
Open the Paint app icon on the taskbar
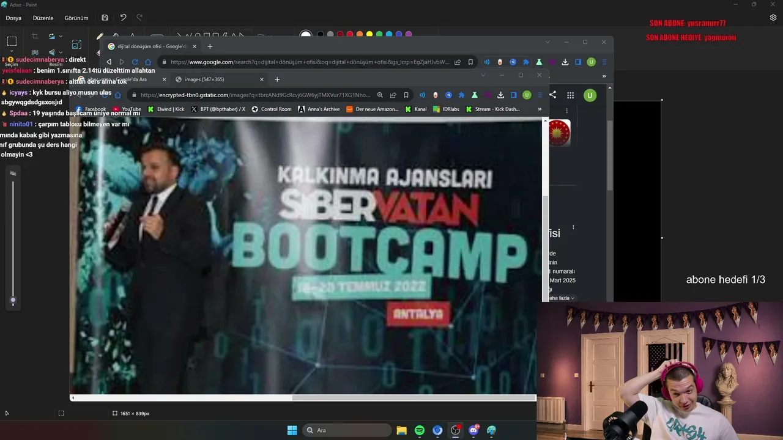pos(491,430)
